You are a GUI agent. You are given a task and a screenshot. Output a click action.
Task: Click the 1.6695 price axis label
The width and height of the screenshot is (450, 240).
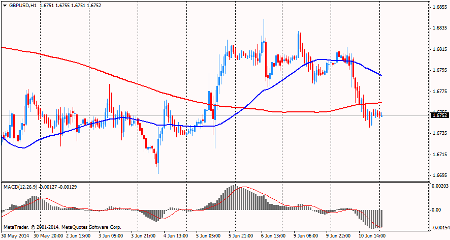439,175
